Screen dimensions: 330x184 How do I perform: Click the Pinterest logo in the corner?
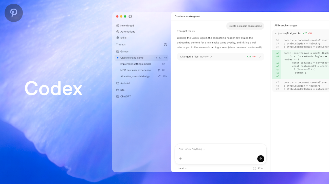[14, 13]
